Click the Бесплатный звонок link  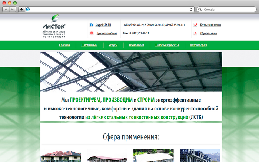[x=210, y=25]
